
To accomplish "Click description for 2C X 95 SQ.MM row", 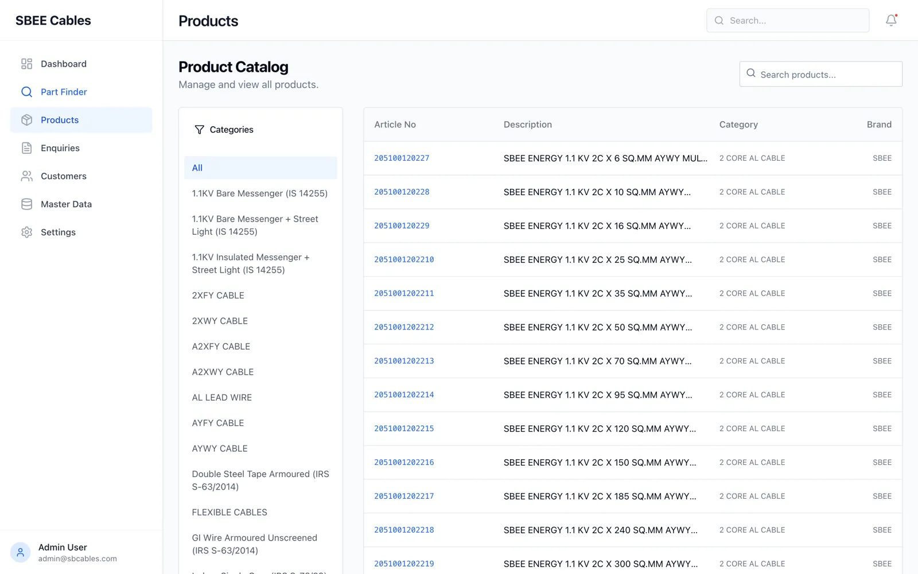I will coord(598,395).
